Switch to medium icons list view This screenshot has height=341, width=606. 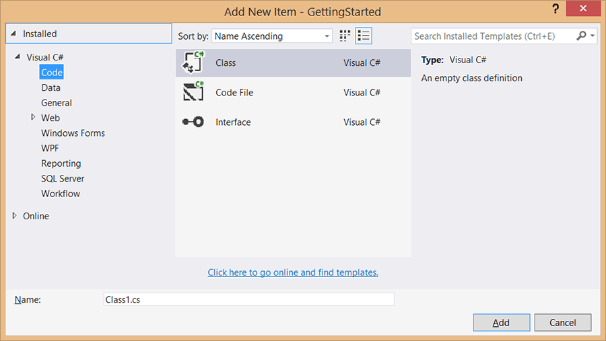pyautogui.click(x=364, y=36)
